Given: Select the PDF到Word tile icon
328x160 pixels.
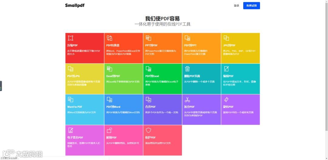Looking at the screenshot, I should tap(109, 100).
